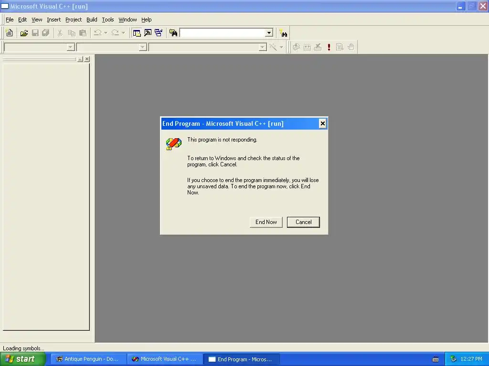Expand the WizardBar members combo box
Image resolution: width=489 pixels, height=366 pixels.
point(263,47)
